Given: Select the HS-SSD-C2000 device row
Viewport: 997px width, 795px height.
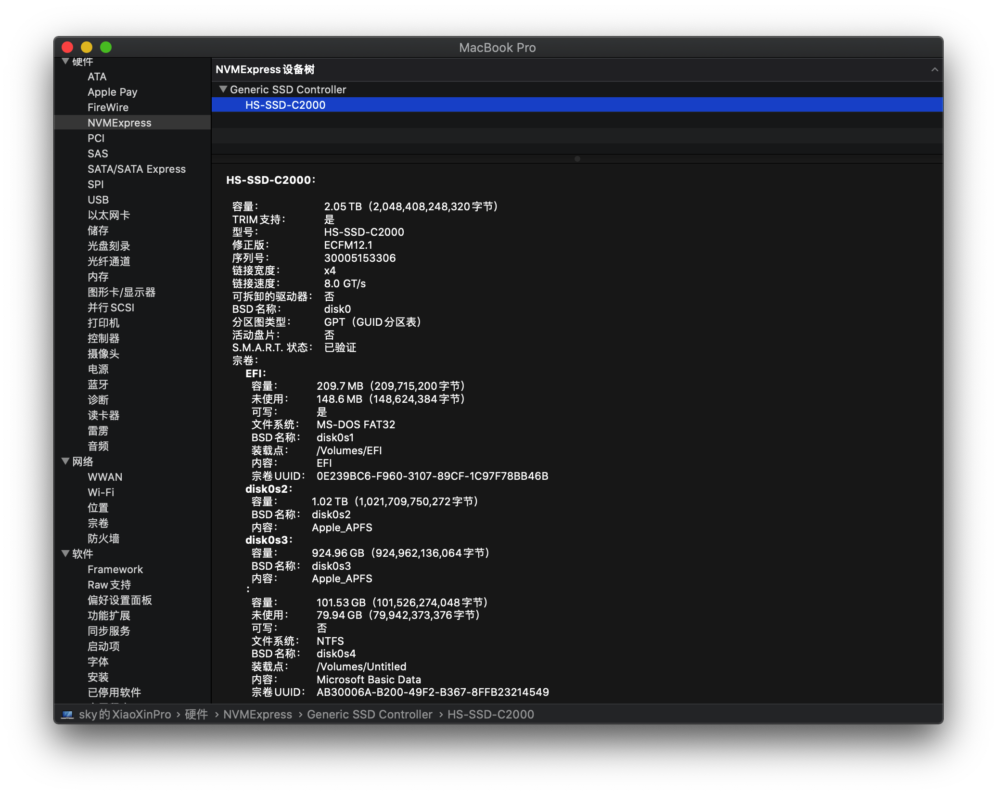Looking at the screenshot, I should pos(577,105).
